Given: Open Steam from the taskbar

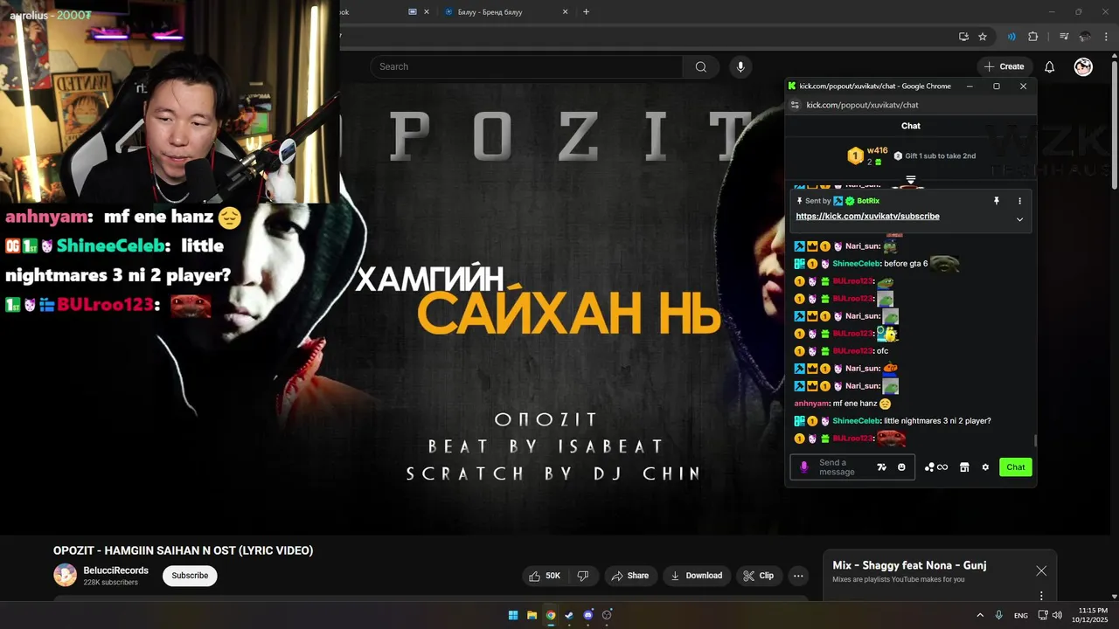Looking at the screenshot, I should click(569, 615).
